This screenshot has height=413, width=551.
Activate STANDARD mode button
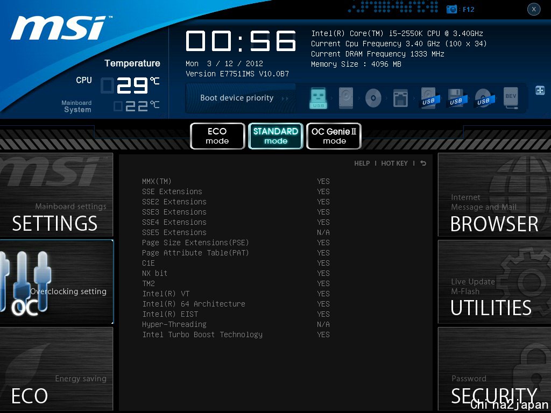(275, 136)
